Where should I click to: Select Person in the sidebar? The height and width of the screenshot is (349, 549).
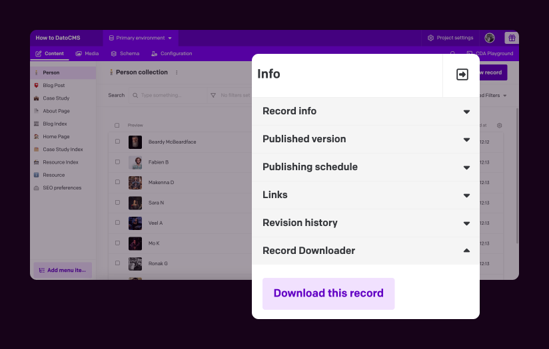(63, 72)
